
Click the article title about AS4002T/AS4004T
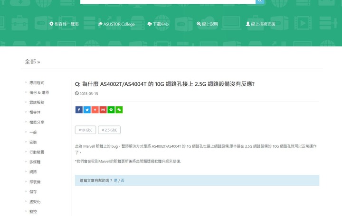point(165,84)
